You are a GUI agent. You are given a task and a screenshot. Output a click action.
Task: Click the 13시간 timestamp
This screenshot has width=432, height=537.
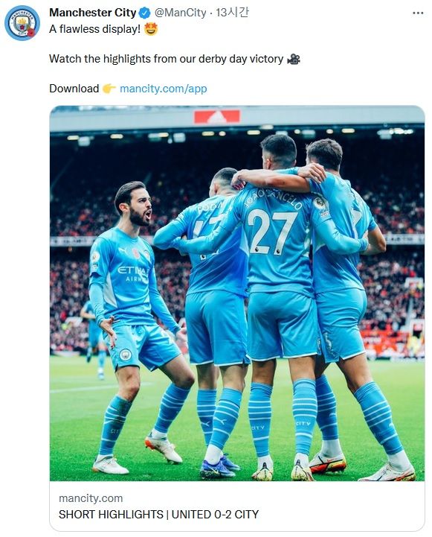click(232, 13)
